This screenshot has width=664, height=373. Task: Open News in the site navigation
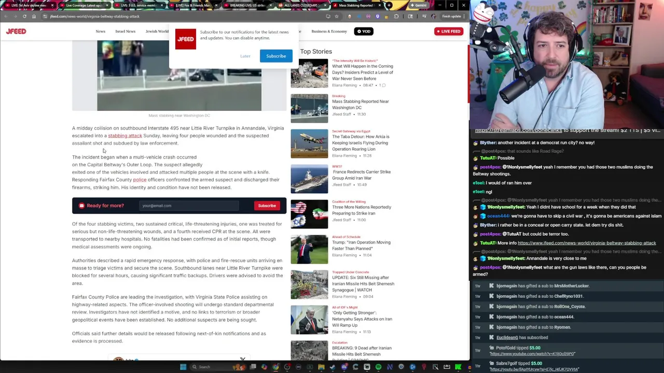click(x=100, y=32)
